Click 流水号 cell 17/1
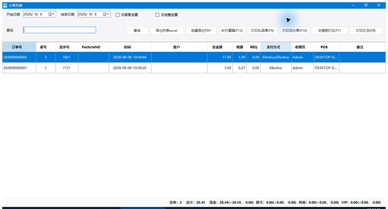388x209 pixels. tap(67, 68)
